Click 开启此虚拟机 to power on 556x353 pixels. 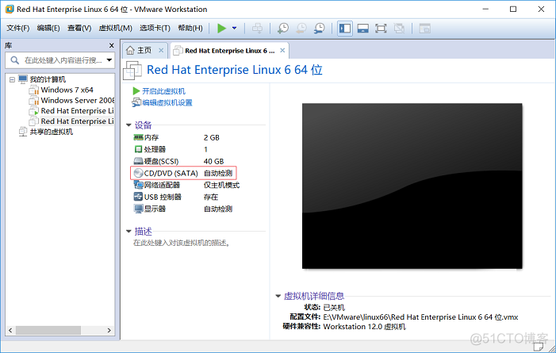point(163,91)
